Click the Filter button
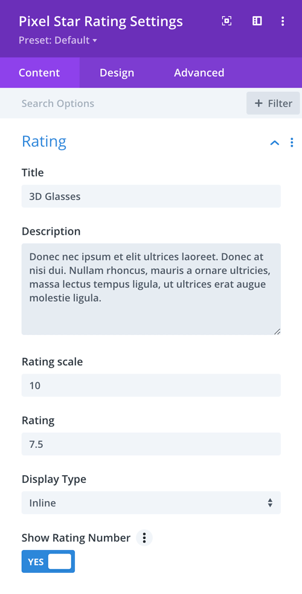Image resolution: width=302 pixels, height=594 pixels. pos(273,103)
